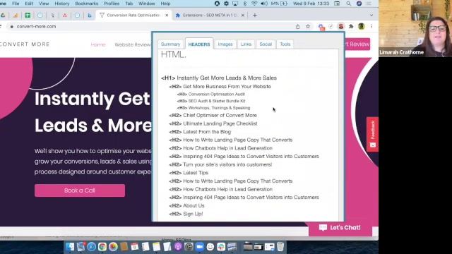Screen dimensions: 452x254
Task: Click the volume icon in menu bar
Action: (263, 4)
